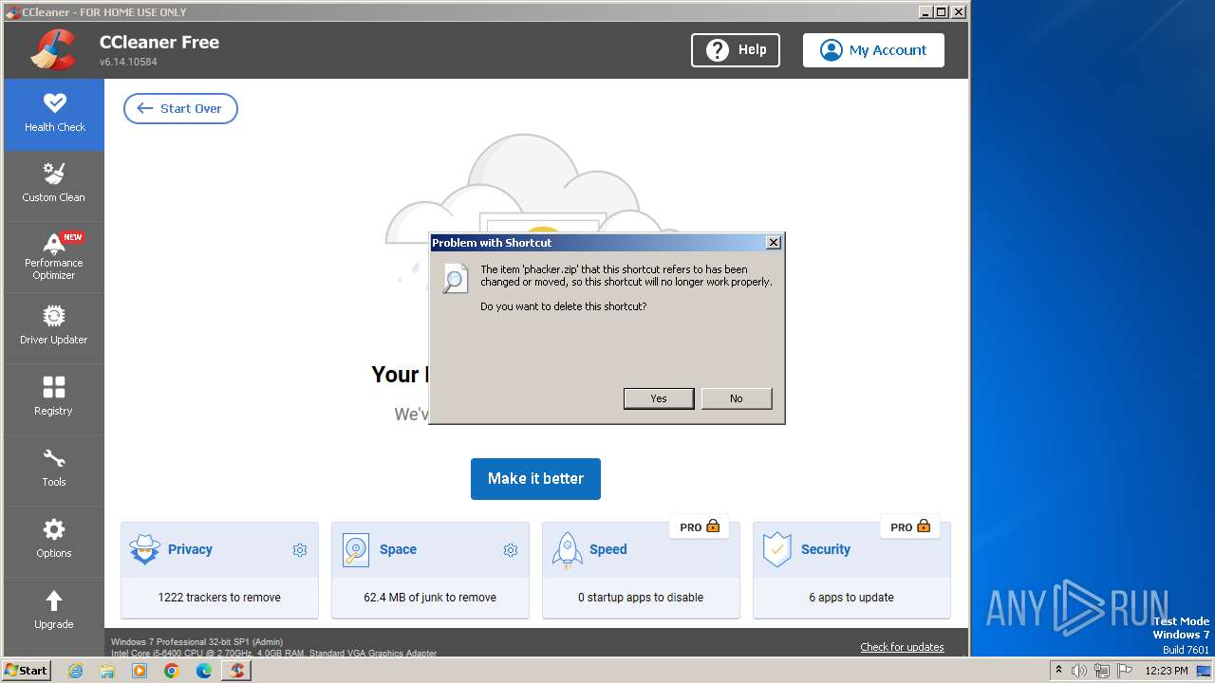
Task: Click the monitor tray icon by the clock
Action: [x=1204, y=671]
